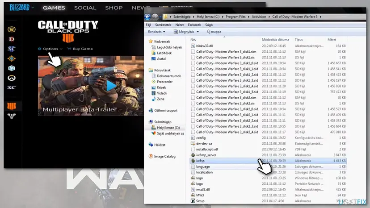The width and height of the screenshot is (370, 208).
Task: Select the Setup application file icon
Action: pos(193,201)
